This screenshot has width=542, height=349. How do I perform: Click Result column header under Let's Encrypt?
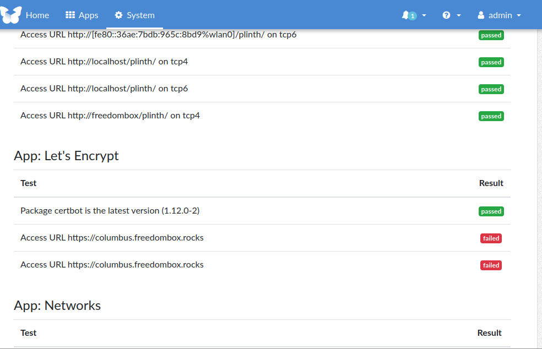491,183
